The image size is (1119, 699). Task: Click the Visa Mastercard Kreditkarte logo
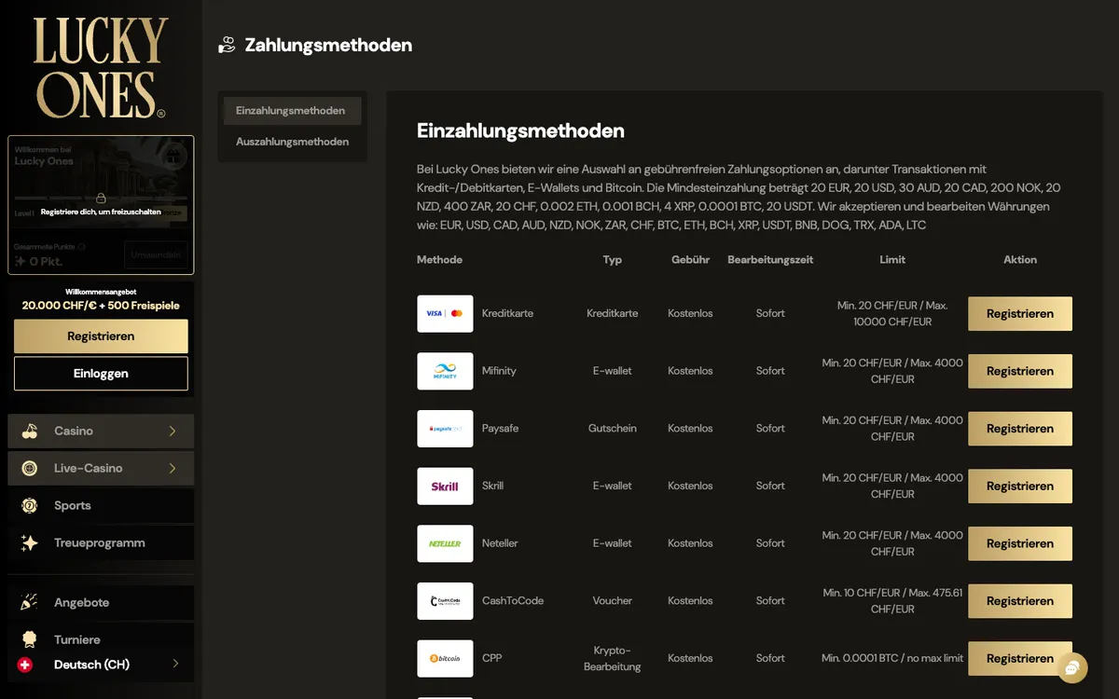445,313
